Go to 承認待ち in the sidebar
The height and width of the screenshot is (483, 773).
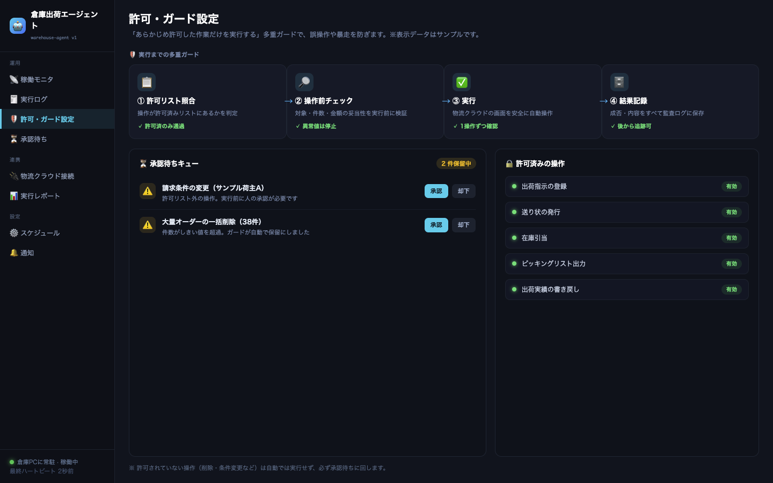57,139
